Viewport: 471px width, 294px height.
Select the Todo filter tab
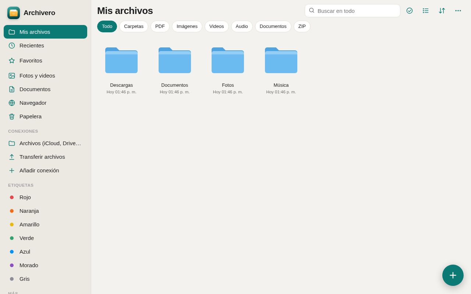pyautogui.click(x=107, y=26)
